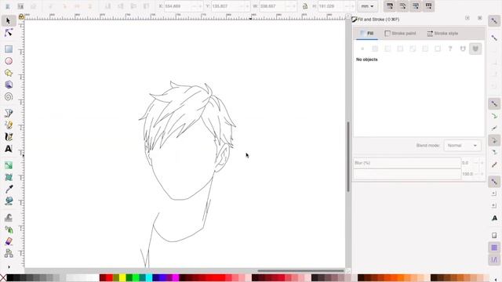Image resolution: width=502 pixels, height=282 pixels.
Task: Click the opacity slider below Blur
Action: tap(407, 174)
